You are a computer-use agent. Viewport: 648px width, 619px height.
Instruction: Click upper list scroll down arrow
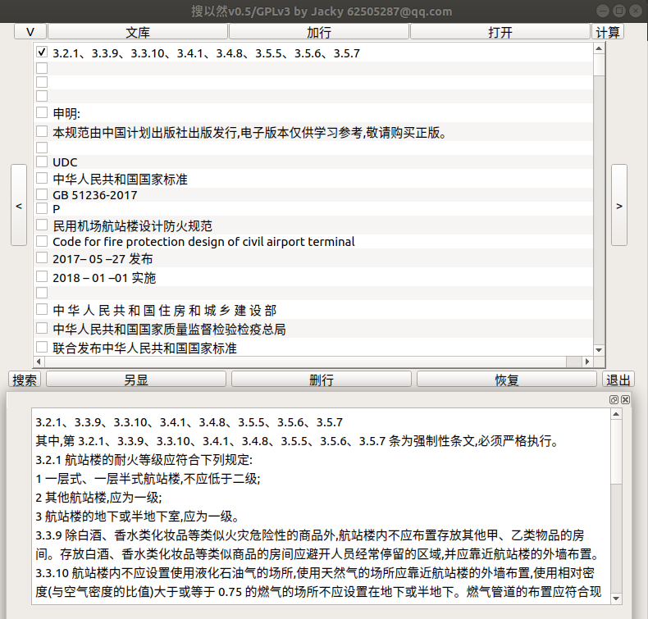(599, 350)
